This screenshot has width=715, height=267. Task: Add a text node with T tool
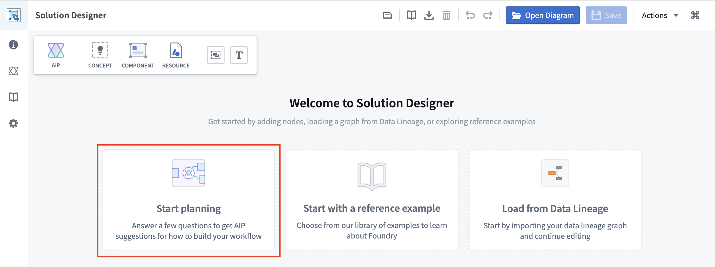pos(239,55)
